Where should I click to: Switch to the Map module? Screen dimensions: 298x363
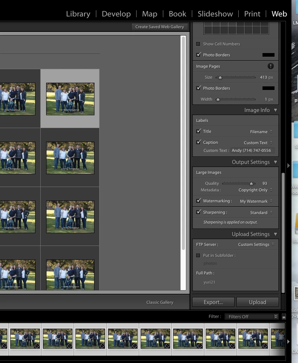tap(150, 14)
